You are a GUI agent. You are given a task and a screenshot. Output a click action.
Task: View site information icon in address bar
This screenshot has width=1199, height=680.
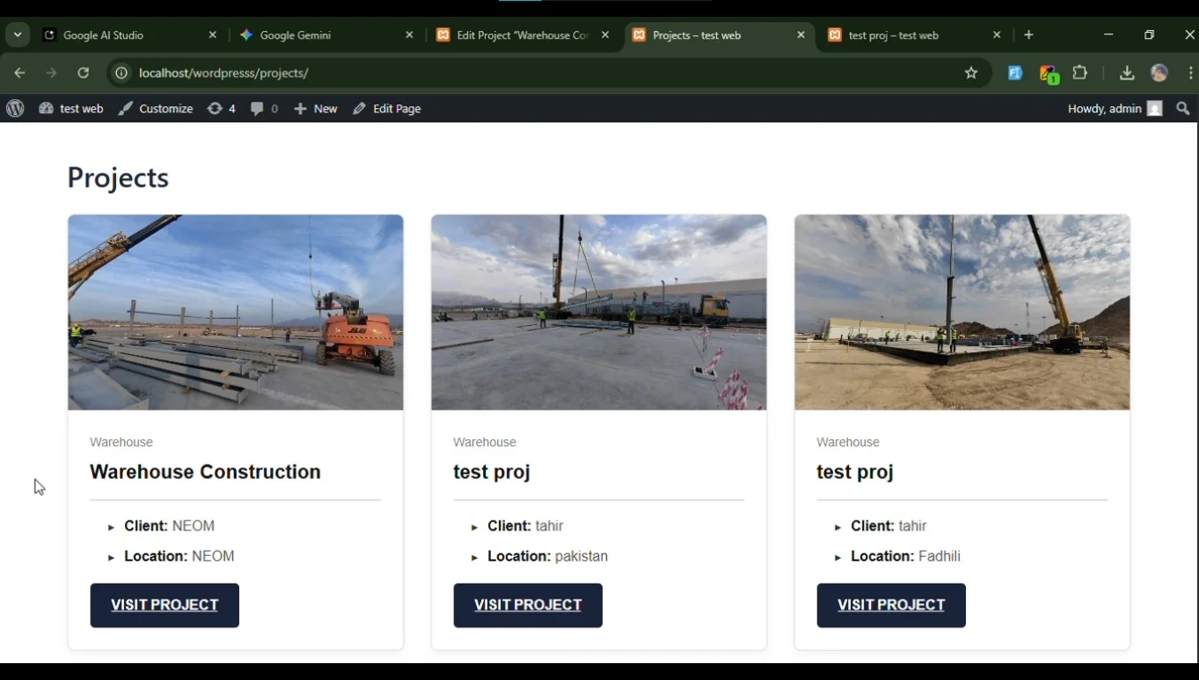point(122,73)
